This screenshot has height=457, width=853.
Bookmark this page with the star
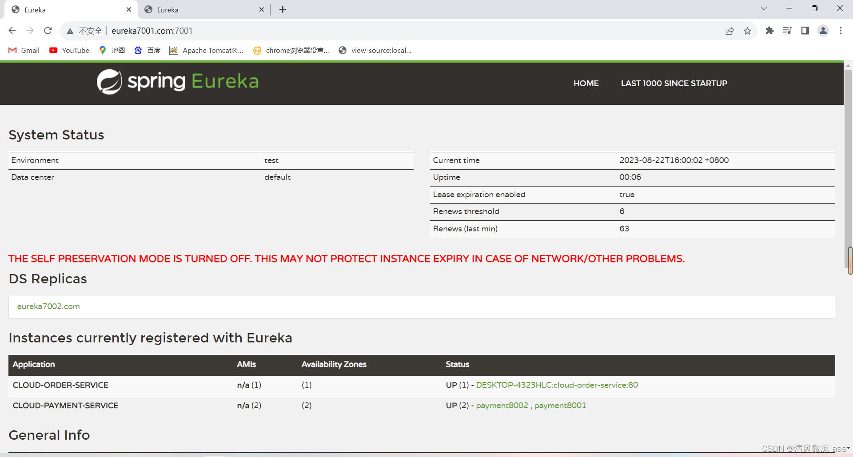pyautogui.click(x=747, y=31)
